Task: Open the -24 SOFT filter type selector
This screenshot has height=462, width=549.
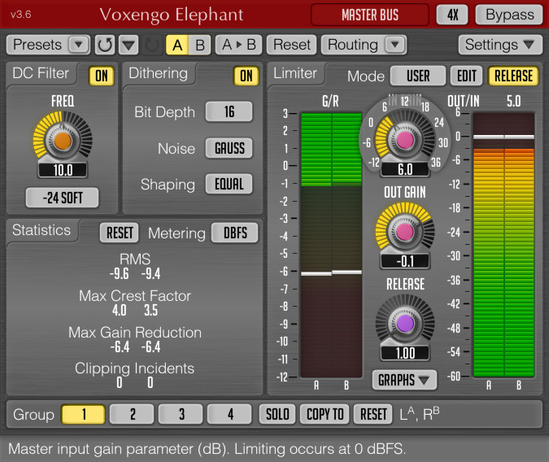Action: click(x=63, y=198)
